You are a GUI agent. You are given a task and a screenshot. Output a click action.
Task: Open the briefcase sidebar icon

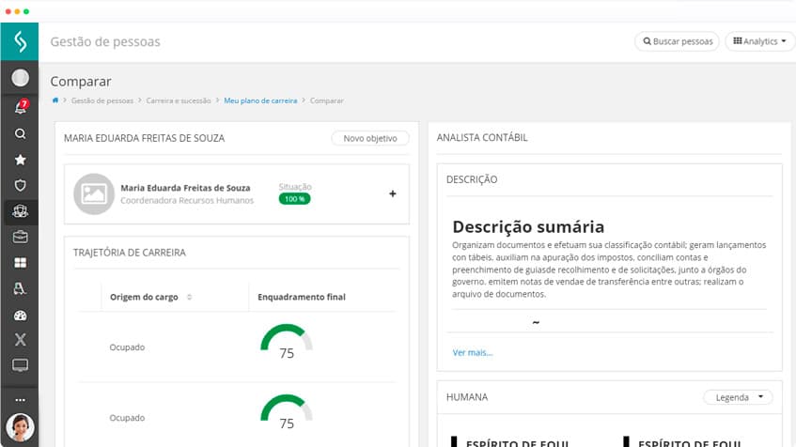coord(20,238)
